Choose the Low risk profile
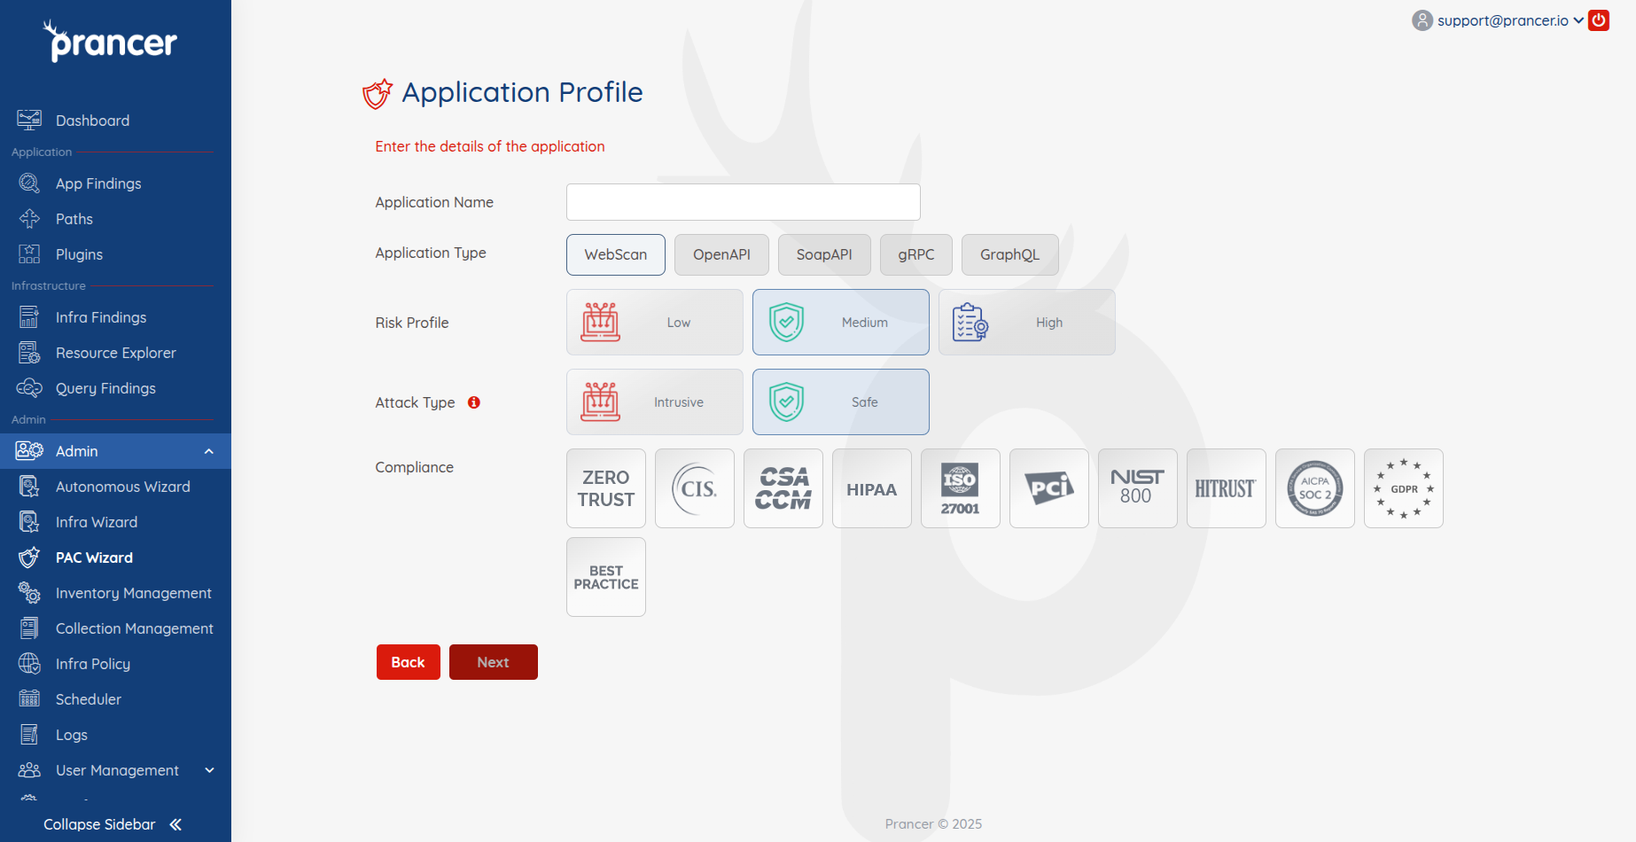This screenshot has height=842, width=1636. pyautogui.click(x=655, y=323)
